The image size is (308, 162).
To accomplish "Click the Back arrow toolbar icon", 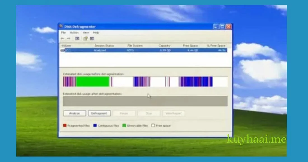I will click(62, 39).
